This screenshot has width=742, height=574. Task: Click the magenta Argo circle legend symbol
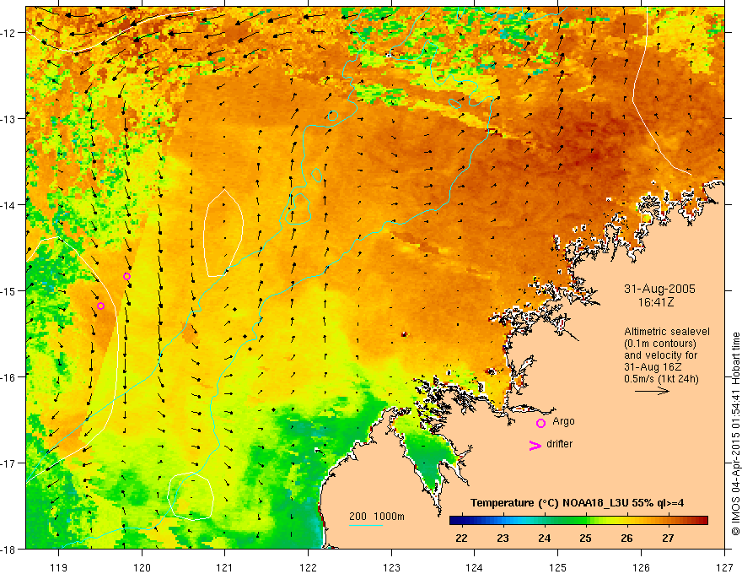pyautogui.click(x=540, y=423)
